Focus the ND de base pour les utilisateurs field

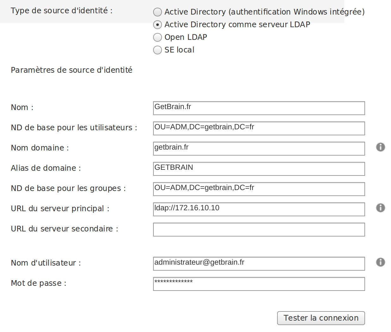click(259, 128)
